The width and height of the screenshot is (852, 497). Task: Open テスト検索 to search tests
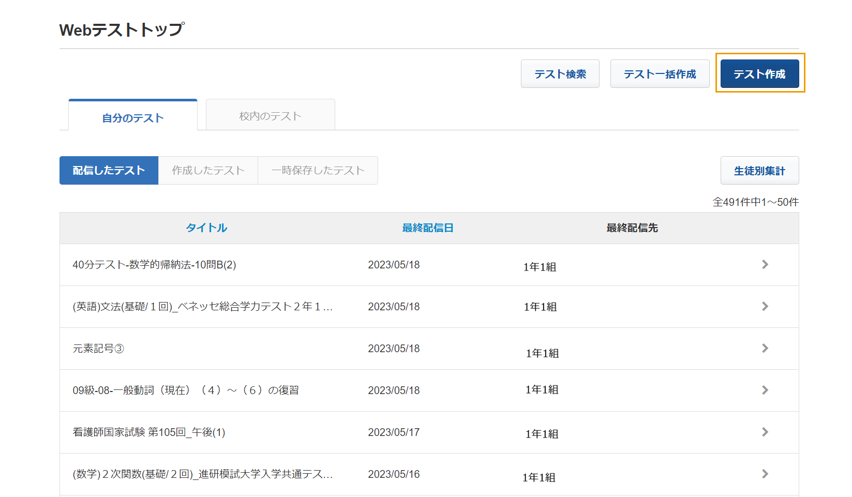[x=560, y=73]
